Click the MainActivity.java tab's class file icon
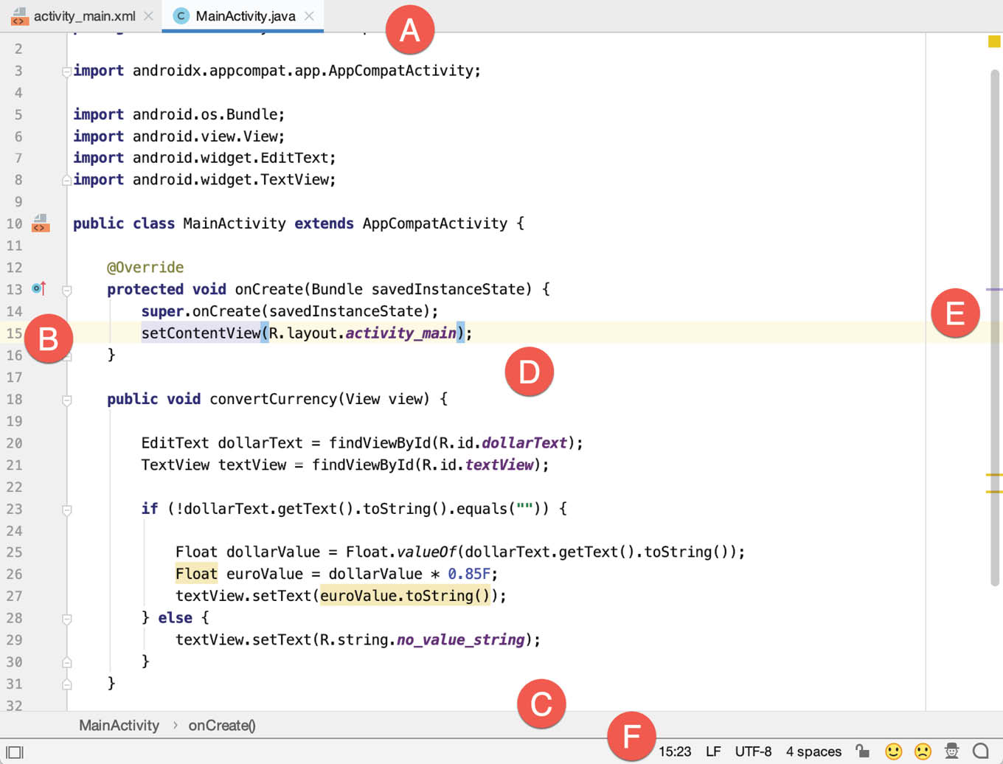The width and height of the screenshot is (1003, 764). (181, 15)
